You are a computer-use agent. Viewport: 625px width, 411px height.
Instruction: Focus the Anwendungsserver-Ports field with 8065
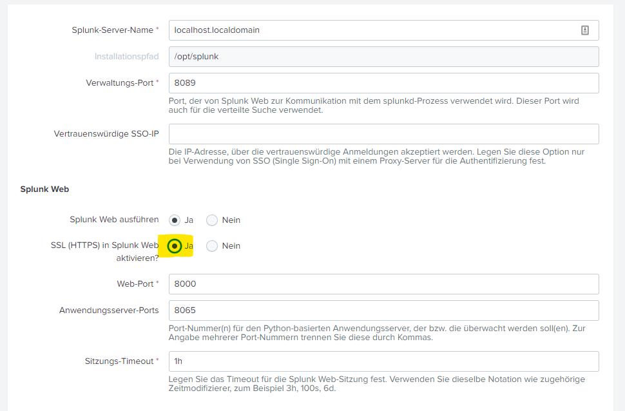point(383,310)
